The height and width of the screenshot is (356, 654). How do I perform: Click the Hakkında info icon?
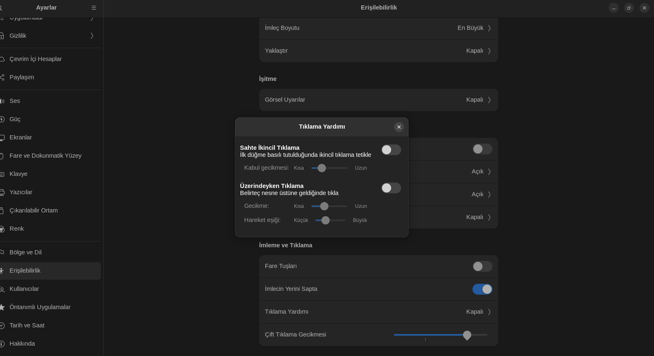(x=2, y=344)
